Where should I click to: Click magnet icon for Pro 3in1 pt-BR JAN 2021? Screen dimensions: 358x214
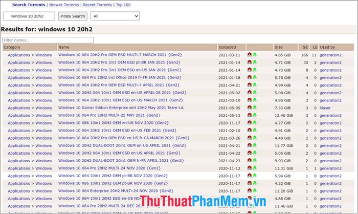[x=250, y=62]
